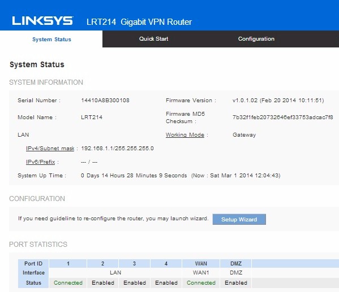Click the Gateway working mode value

[x=244, y=135]
